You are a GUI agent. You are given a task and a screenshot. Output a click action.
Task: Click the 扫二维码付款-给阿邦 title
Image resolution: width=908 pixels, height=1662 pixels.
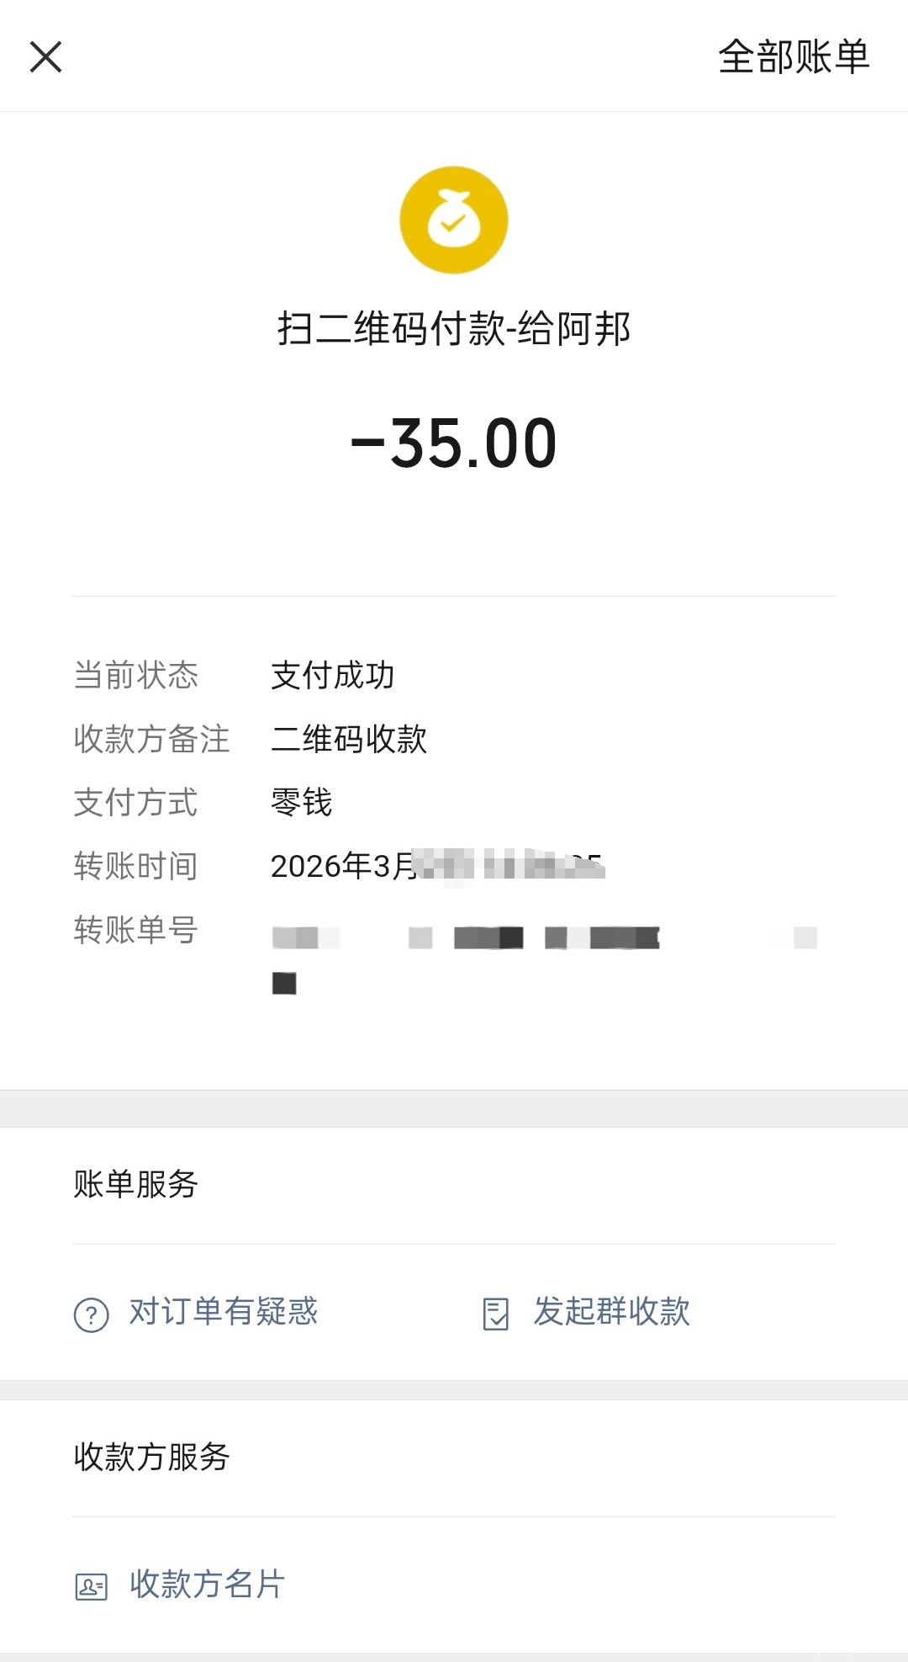coord(454,328)
